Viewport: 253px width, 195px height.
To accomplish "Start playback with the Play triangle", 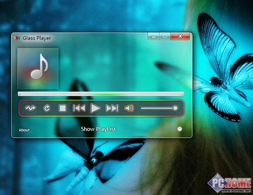I will point(95,108).
